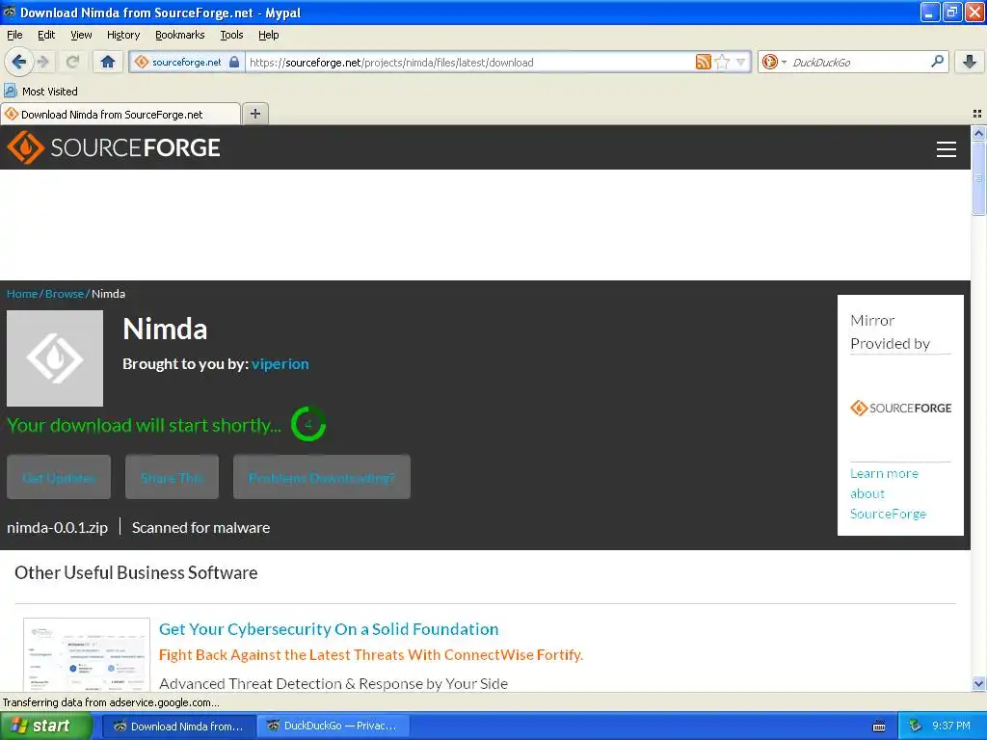Click the Nimda project placeholder icon
This screenshot has height=740, width=987.
(x=55, y=358)
